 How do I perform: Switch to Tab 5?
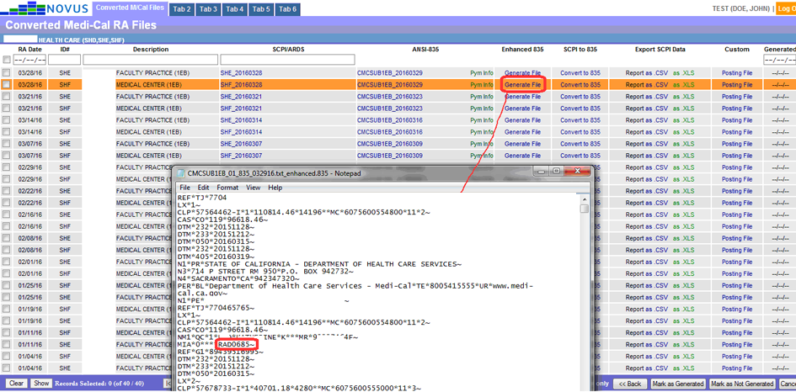(x=260, y=9)
